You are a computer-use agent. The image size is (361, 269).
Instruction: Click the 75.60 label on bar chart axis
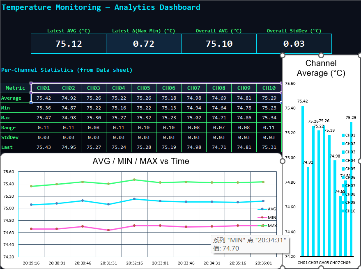[x=290, y=83]
